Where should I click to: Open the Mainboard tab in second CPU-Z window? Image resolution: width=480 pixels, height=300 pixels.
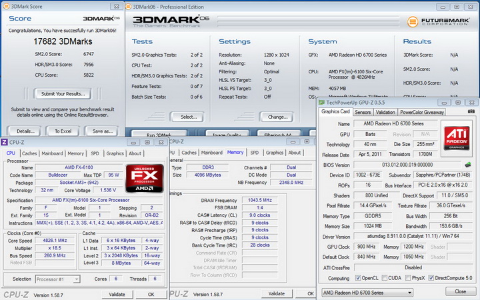(x=212, y=153)
